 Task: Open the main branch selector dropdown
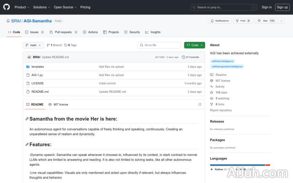[33, 45]
